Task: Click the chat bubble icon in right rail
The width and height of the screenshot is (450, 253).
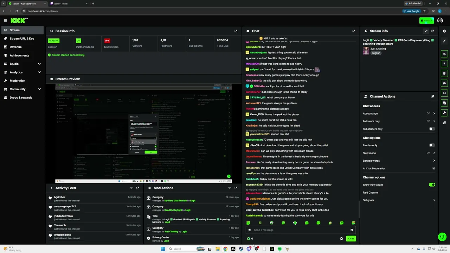Action: point(444,83)
